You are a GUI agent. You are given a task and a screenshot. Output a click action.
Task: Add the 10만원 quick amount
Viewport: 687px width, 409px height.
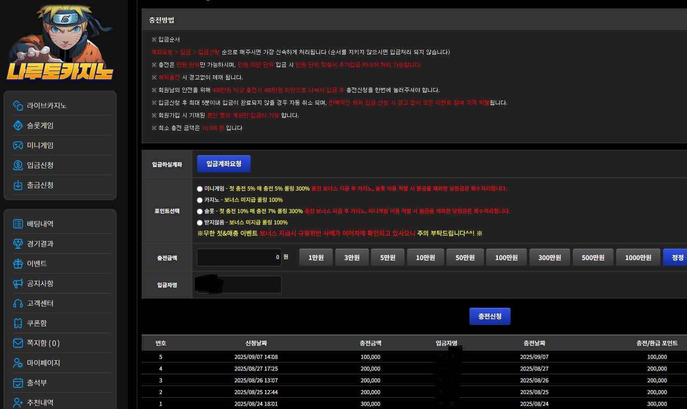point(425,257)
